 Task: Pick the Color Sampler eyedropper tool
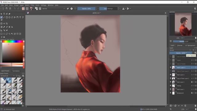point(4,27)
